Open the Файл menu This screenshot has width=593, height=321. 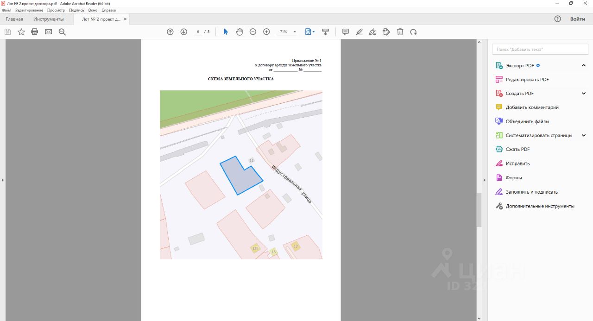pyautogui.click(x=6, y=10)
